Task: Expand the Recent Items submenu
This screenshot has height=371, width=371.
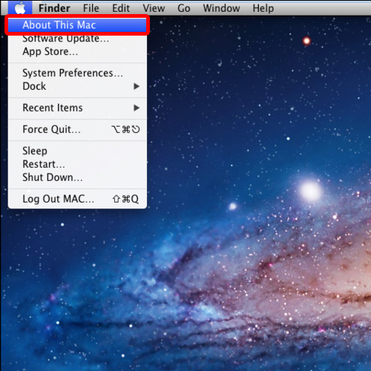Action: [77, 108]
